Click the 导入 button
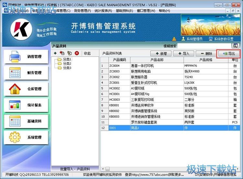243x179 pixels. pyautogui.click(x=184, y=54)
